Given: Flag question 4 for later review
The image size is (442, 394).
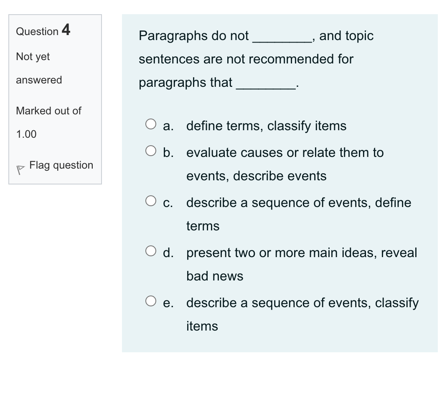Looking at the screenshot, I should coord(61,165).
